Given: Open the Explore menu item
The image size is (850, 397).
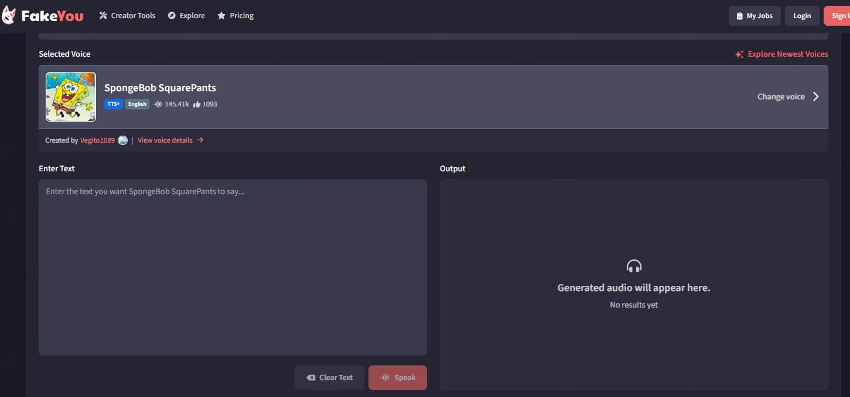Looking at the screenshot, I should pyautogui.click(x=186, y=16).
